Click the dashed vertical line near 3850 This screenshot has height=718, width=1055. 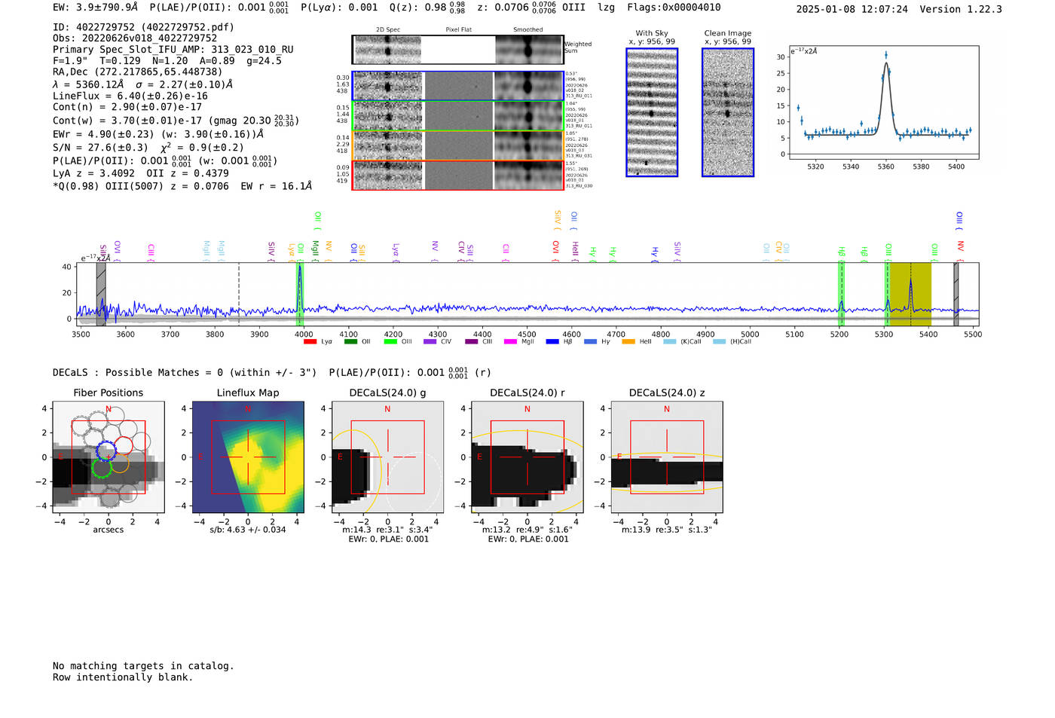[239, 294]
